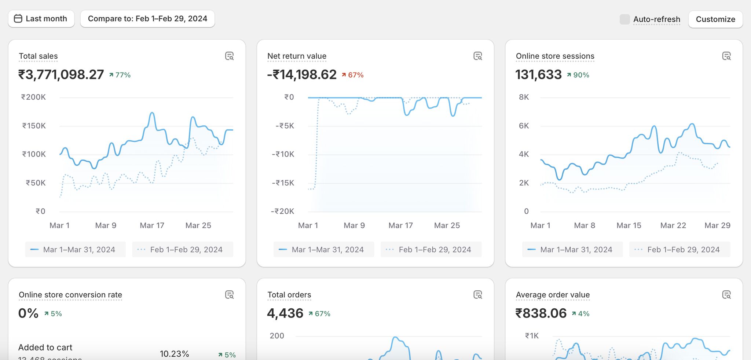Open report icon on Online store sessions card
751x360 pixels.
coord(726,56)
